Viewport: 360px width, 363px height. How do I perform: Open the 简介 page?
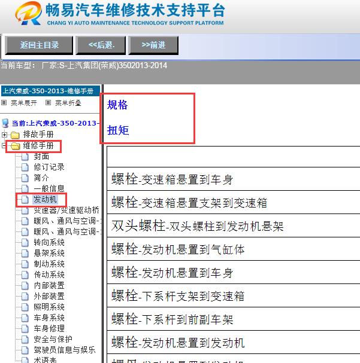pos(41,178)
